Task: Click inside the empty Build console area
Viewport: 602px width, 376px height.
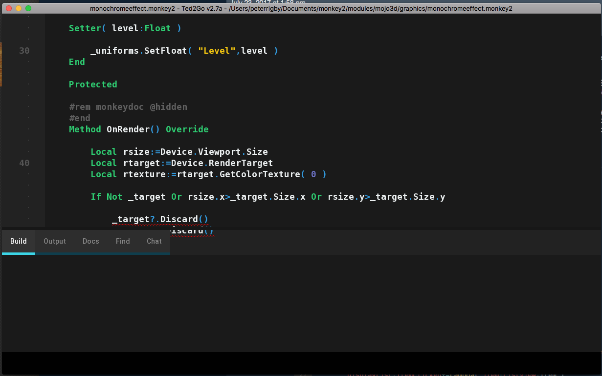Action: pyautogui.click(x=301, y=303)
